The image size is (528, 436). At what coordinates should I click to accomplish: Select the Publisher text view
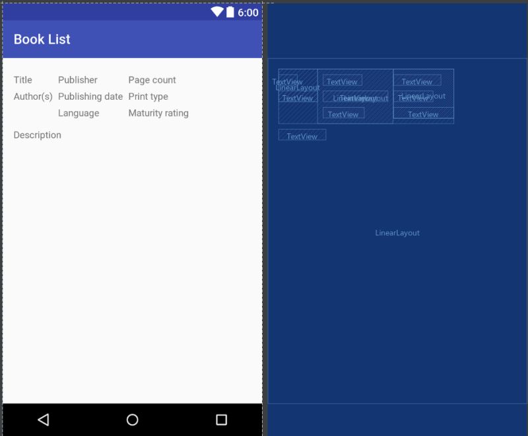[x=77, y=80]
